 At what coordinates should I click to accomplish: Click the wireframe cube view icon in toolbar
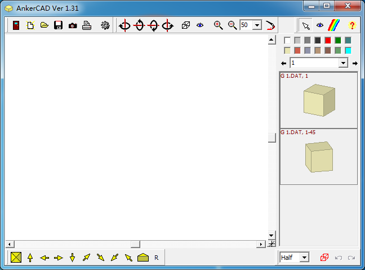coord(186,25)
